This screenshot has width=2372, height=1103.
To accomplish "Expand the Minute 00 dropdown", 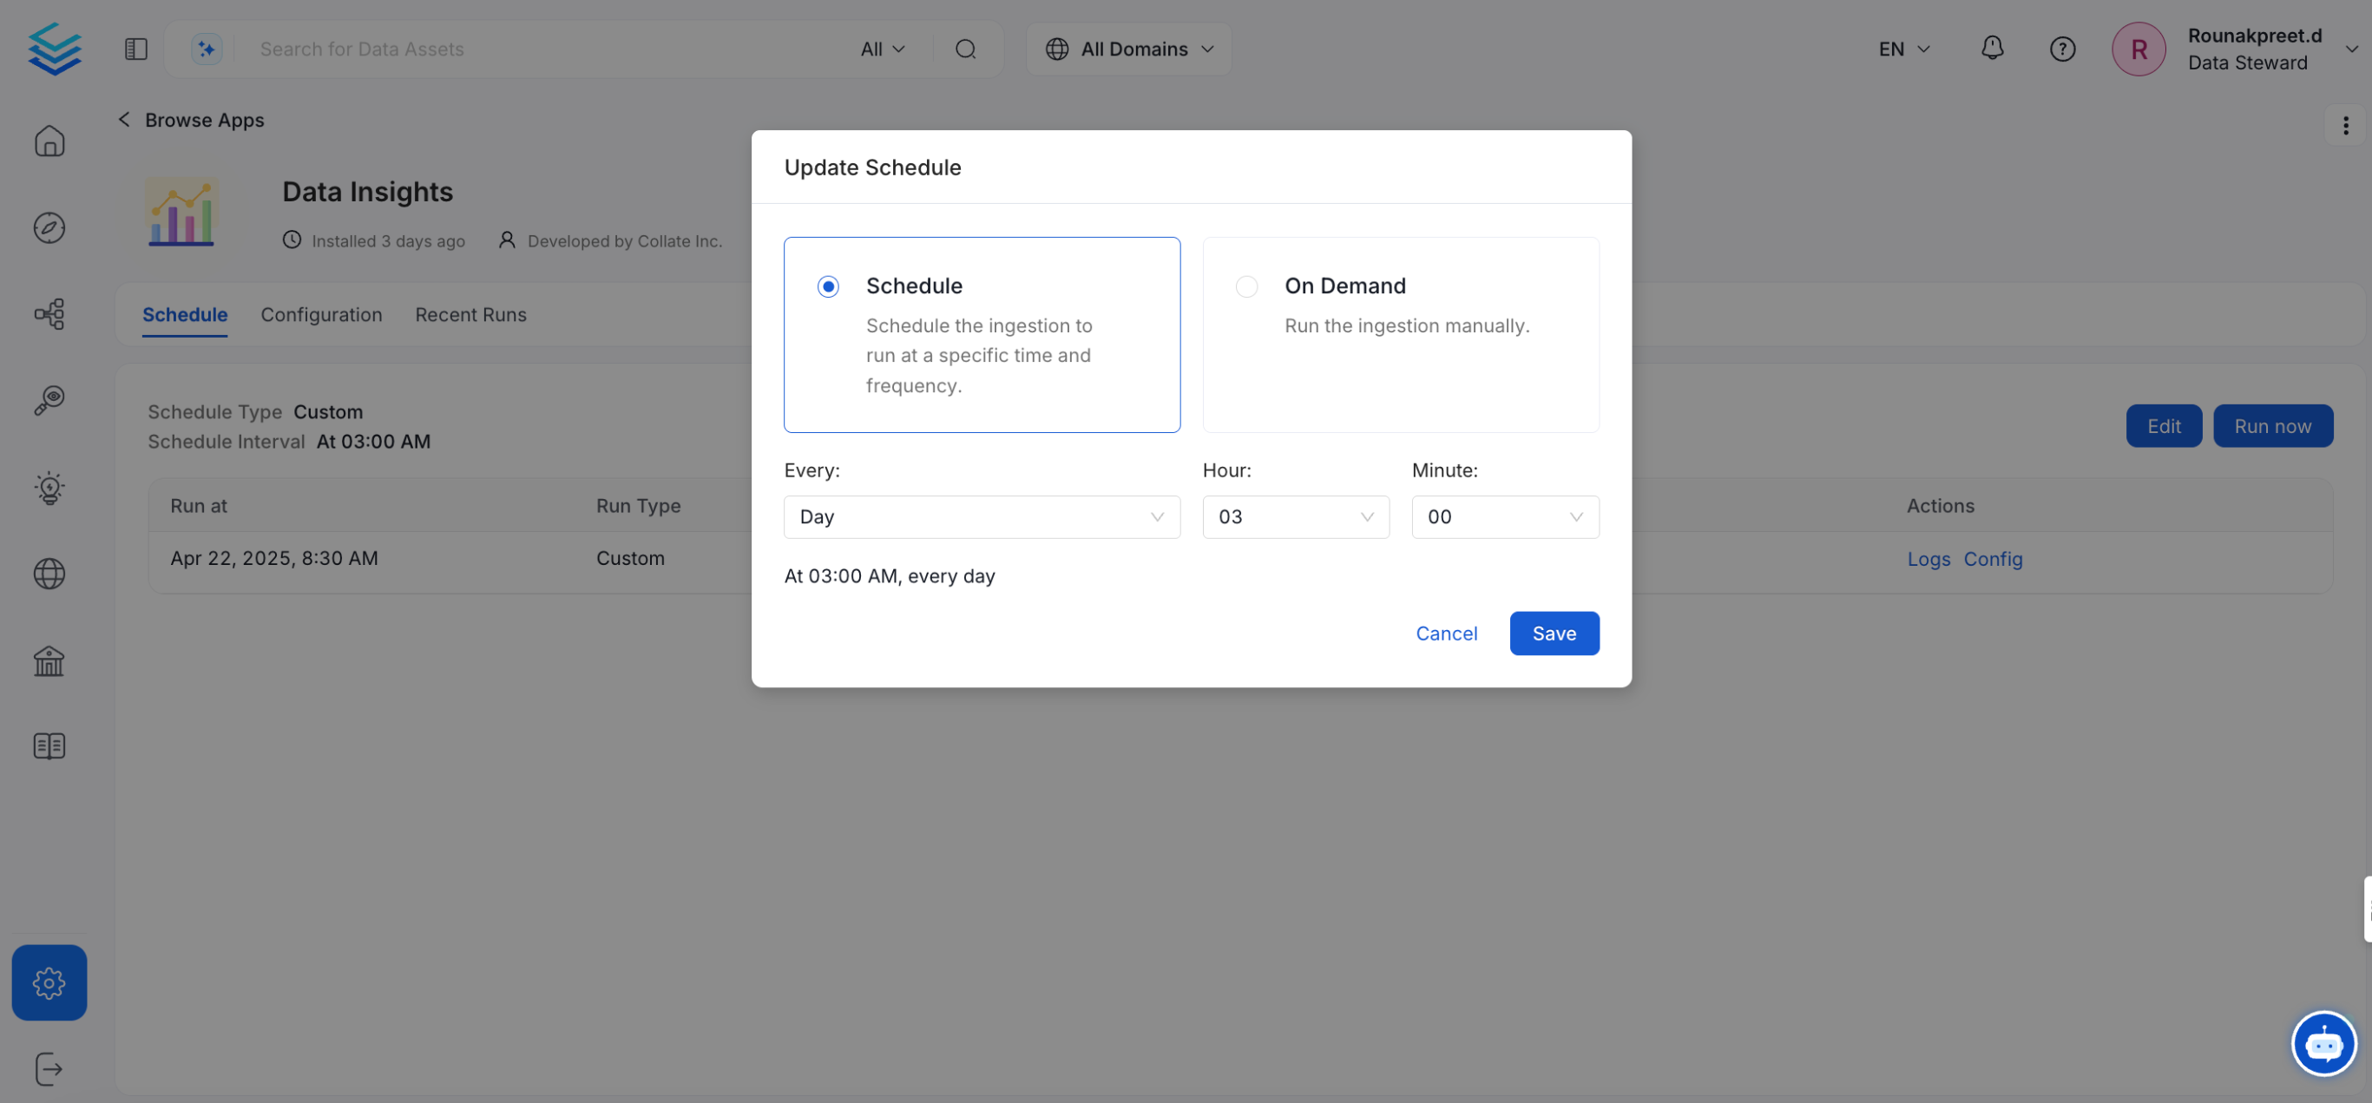I will pyautogui.click(x=1504, y=516).
